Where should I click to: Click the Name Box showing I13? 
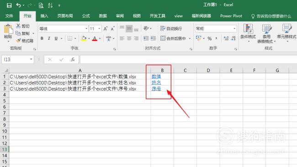point(18,59)
